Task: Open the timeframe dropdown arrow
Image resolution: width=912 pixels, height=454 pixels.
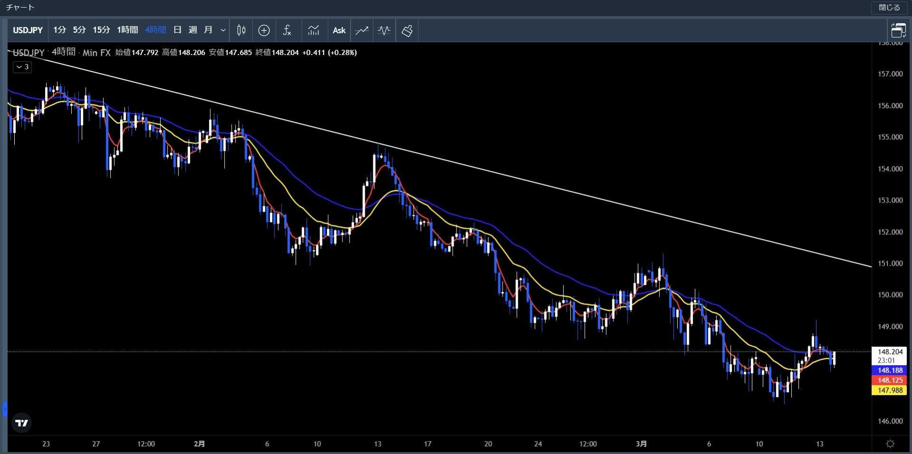Action: click(223, 30)
